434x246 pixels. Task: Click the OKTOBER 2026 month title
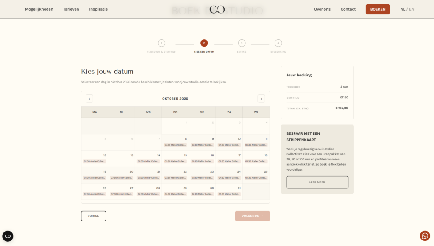pos(175,99)
